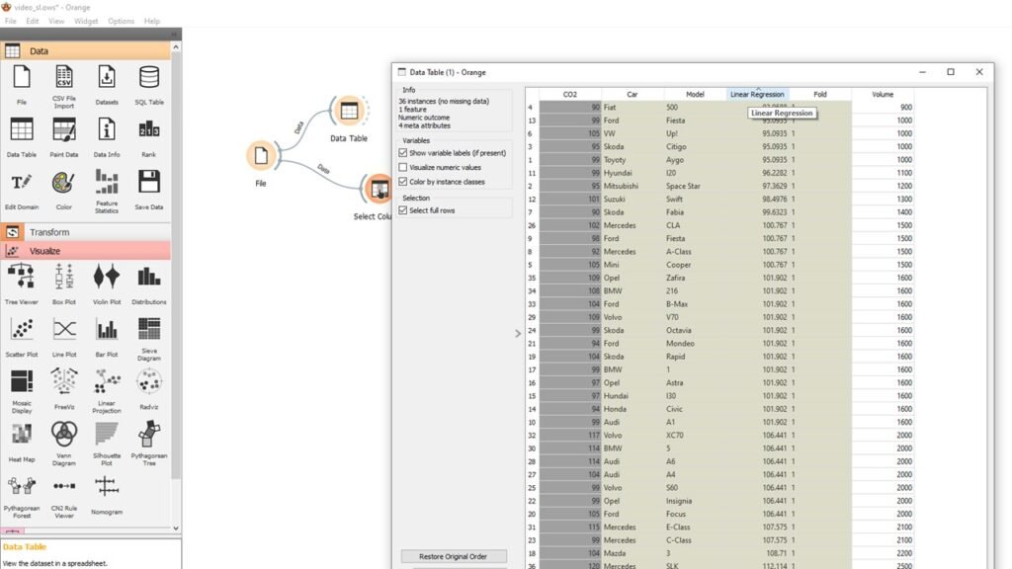The width and height of the screenshot is (1012, 569).
Task: Select the Data Table widget in toolbox
Action: coord(22,136)
